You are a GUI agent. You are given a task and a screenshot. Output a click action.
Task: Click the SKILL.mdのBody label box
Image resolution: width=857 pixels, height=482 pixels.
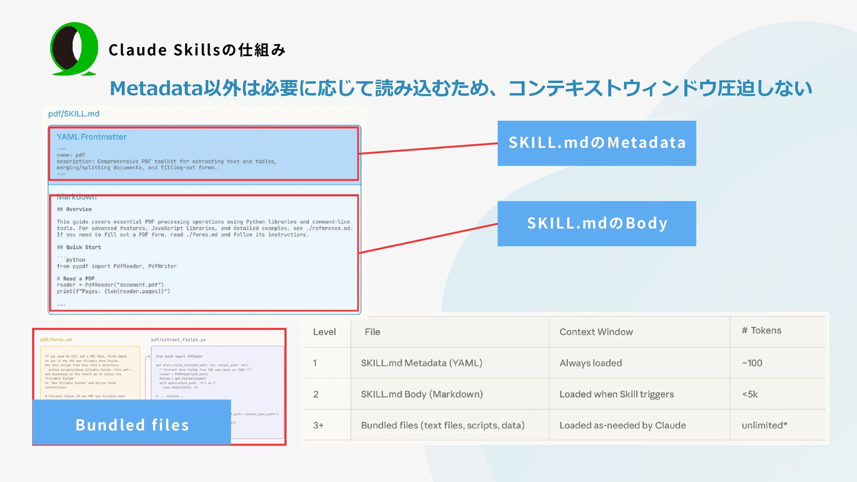pos(596,224)
